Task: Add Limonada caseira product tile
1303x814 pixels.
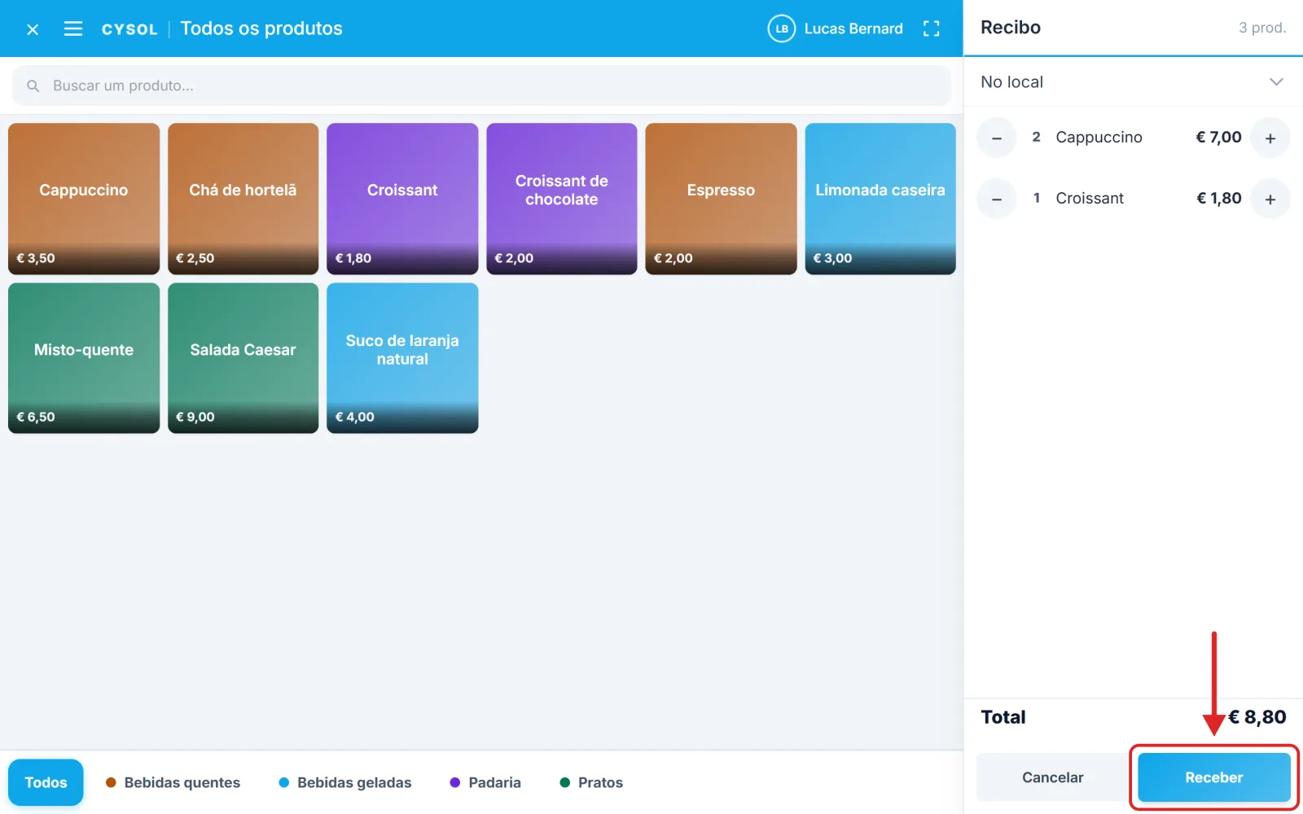Action: coord(880,199)
